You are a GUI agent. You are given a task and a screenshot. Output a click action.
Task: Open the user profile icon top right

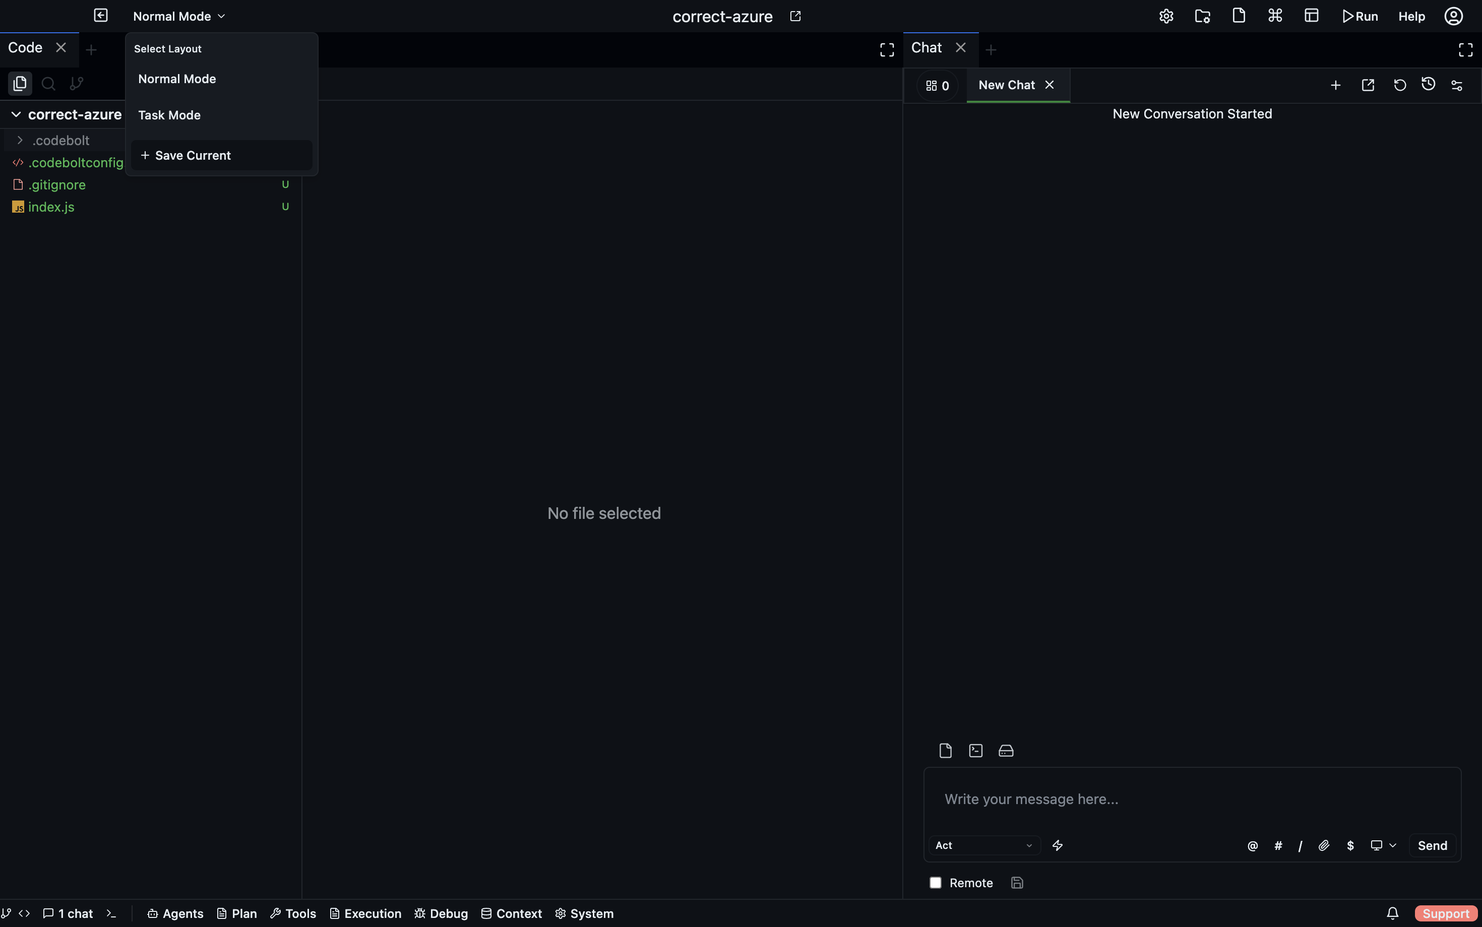[1453, 15]
